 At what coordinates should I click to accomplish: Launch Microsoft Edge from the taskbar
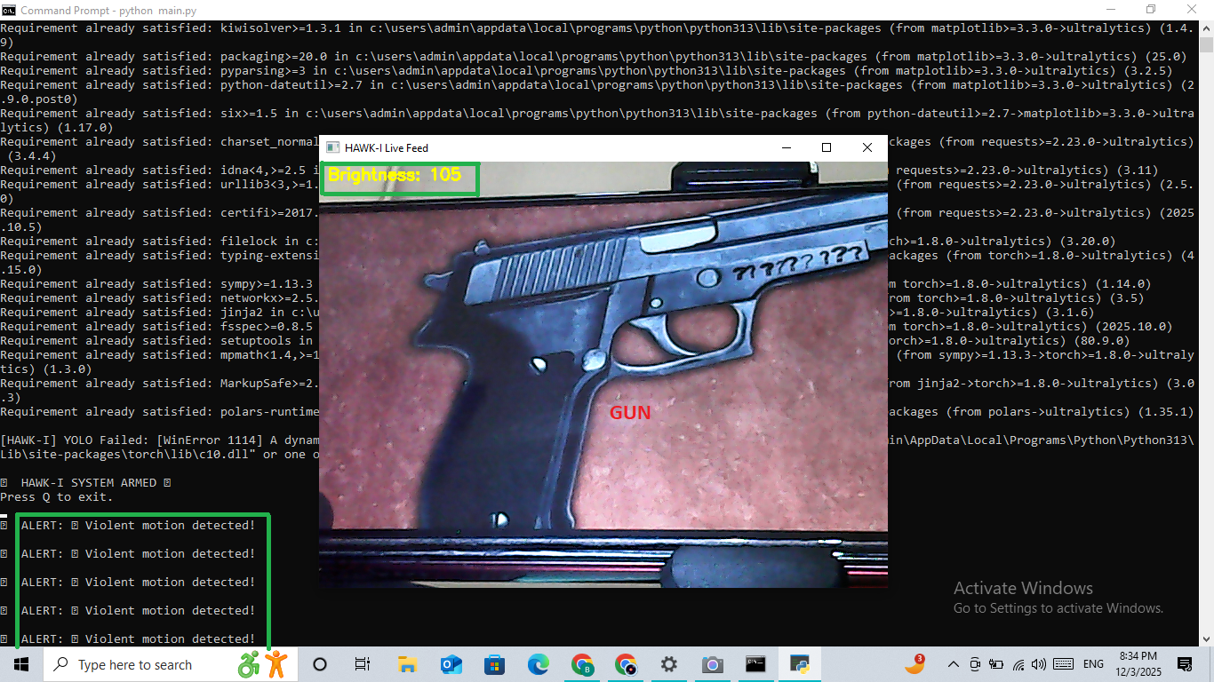click(x=539, y=664)
